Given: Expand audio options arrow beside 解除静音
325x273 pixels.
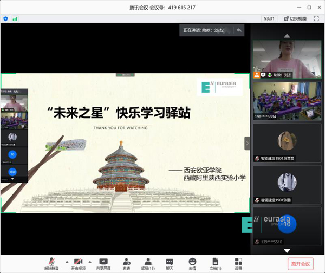Looking at the screenshot, I should click(67, 262).
